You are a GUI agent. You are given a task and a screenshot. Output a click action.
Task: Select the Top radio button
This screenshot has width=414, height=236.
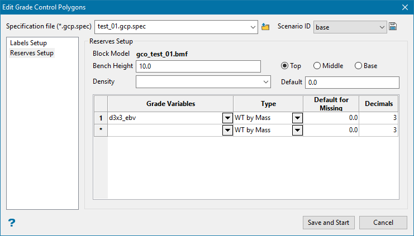pyautogui.click(x=284, y=66)
